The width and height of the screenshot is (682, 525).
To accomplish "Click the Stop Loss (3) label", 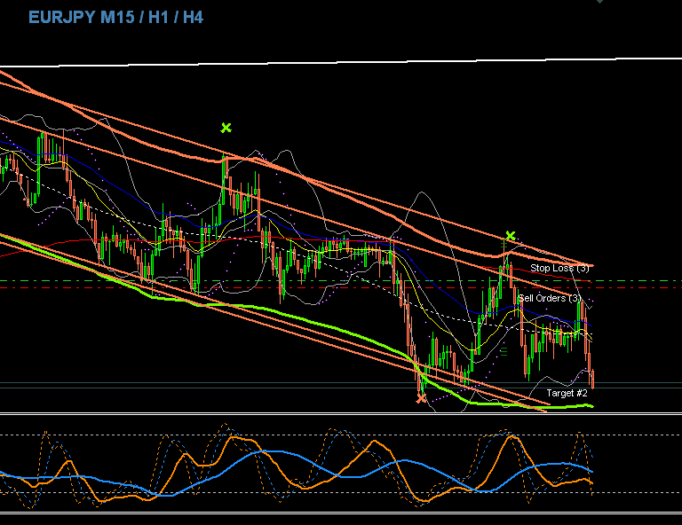I will point(559,268).
